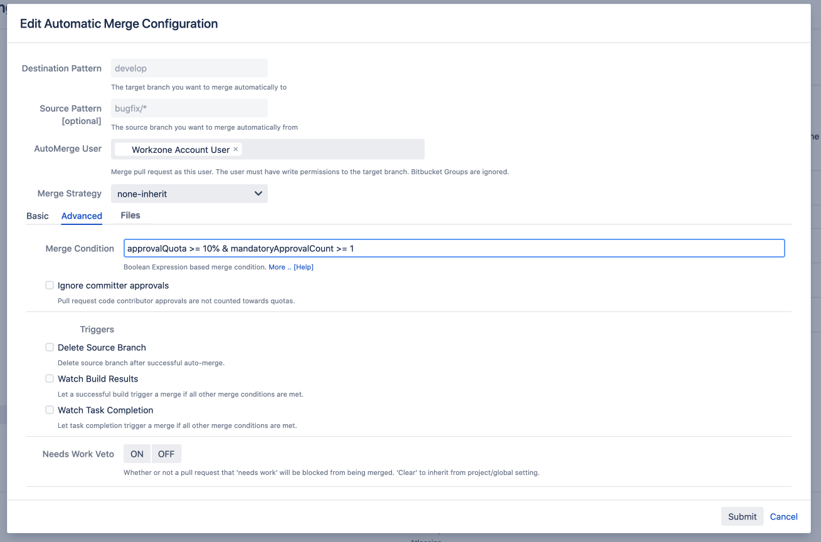
Task: Open the Files tab
Action: tap(130, 216)
